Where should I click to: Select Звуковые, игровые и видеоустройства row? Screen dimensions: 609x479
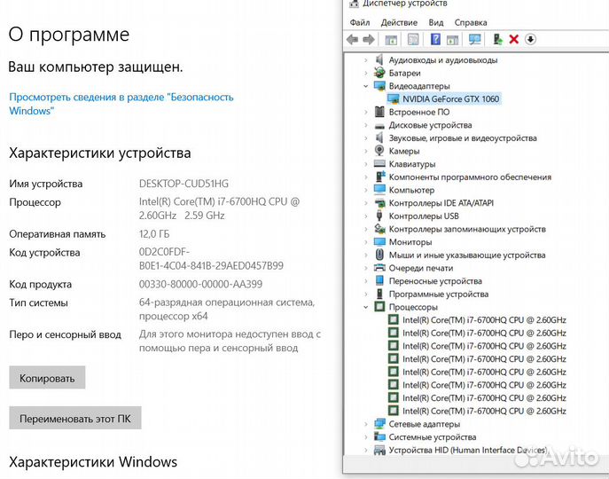tap(463, 138)
